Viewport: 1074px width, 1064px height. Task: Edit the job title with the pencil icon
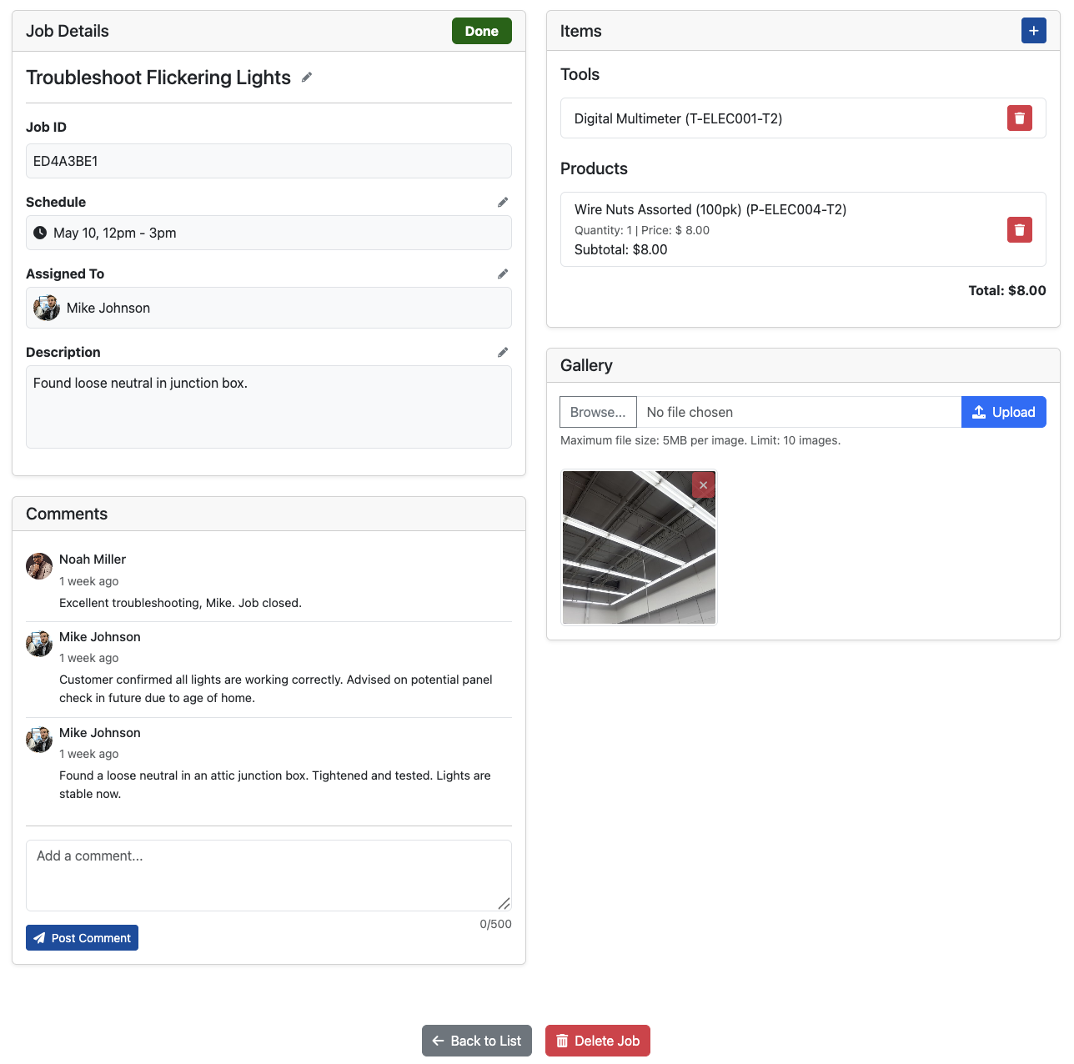tap(306, 77)
